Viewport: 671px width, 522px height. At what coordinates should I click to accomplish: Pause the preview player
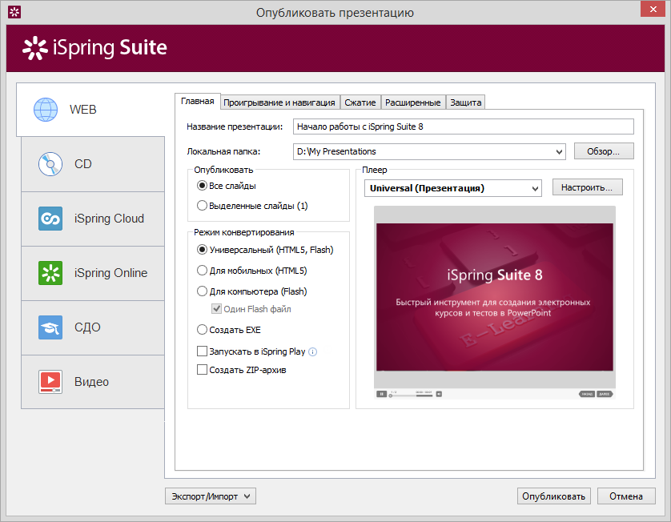[381, 394]
